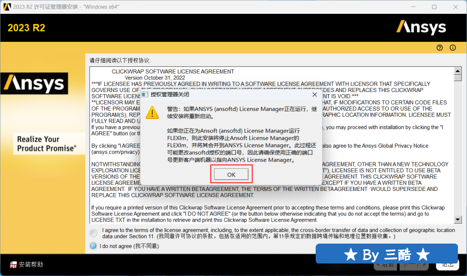Open the installer information icon
The height and width of the screenshot is (276, 467).
coord(453,48)
